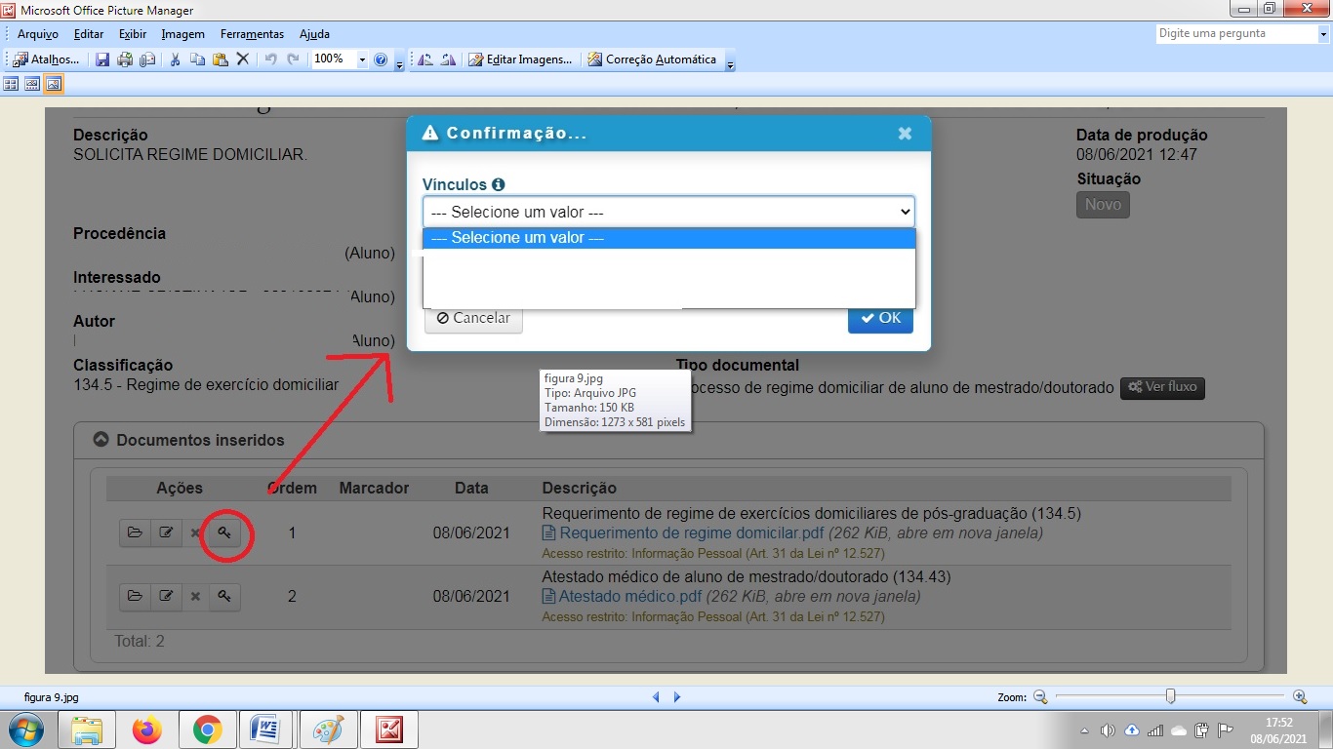Click the Cut scissors icon
This screenshot has width=1333, height=749.
click(175, 59)
